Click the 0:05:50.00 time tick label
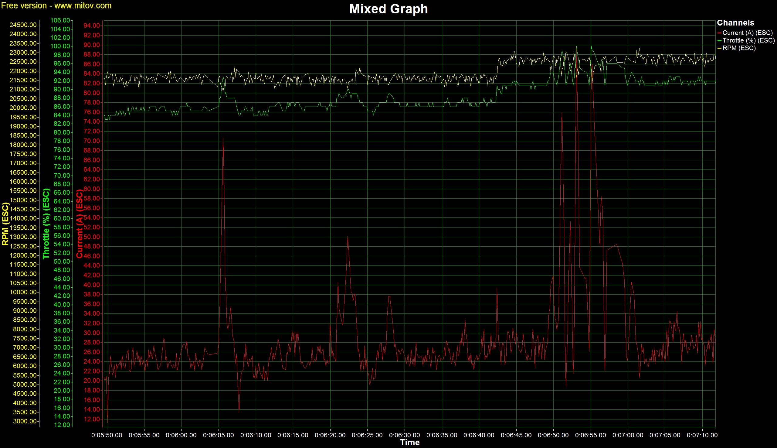This screenshot has height=448, width=777. pyautogui.click(x=107, y=435)
